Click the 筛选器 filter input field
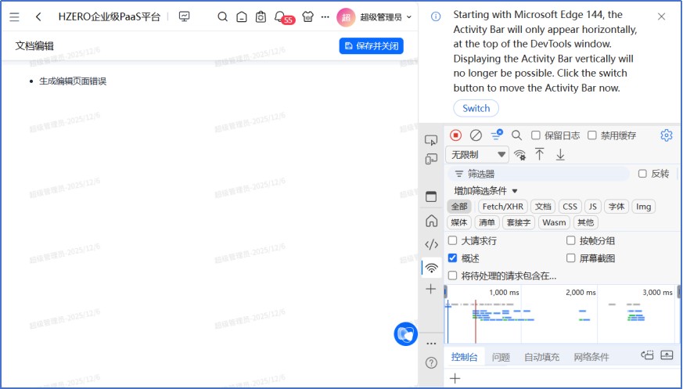The width and height of the screenshot is (683, 389). click(540, 174)
